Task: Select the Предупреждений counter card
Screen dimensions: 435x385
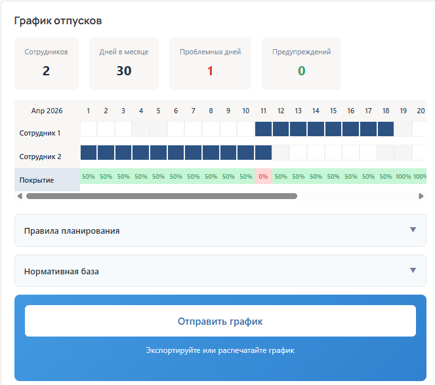Action: pos(301,64)
